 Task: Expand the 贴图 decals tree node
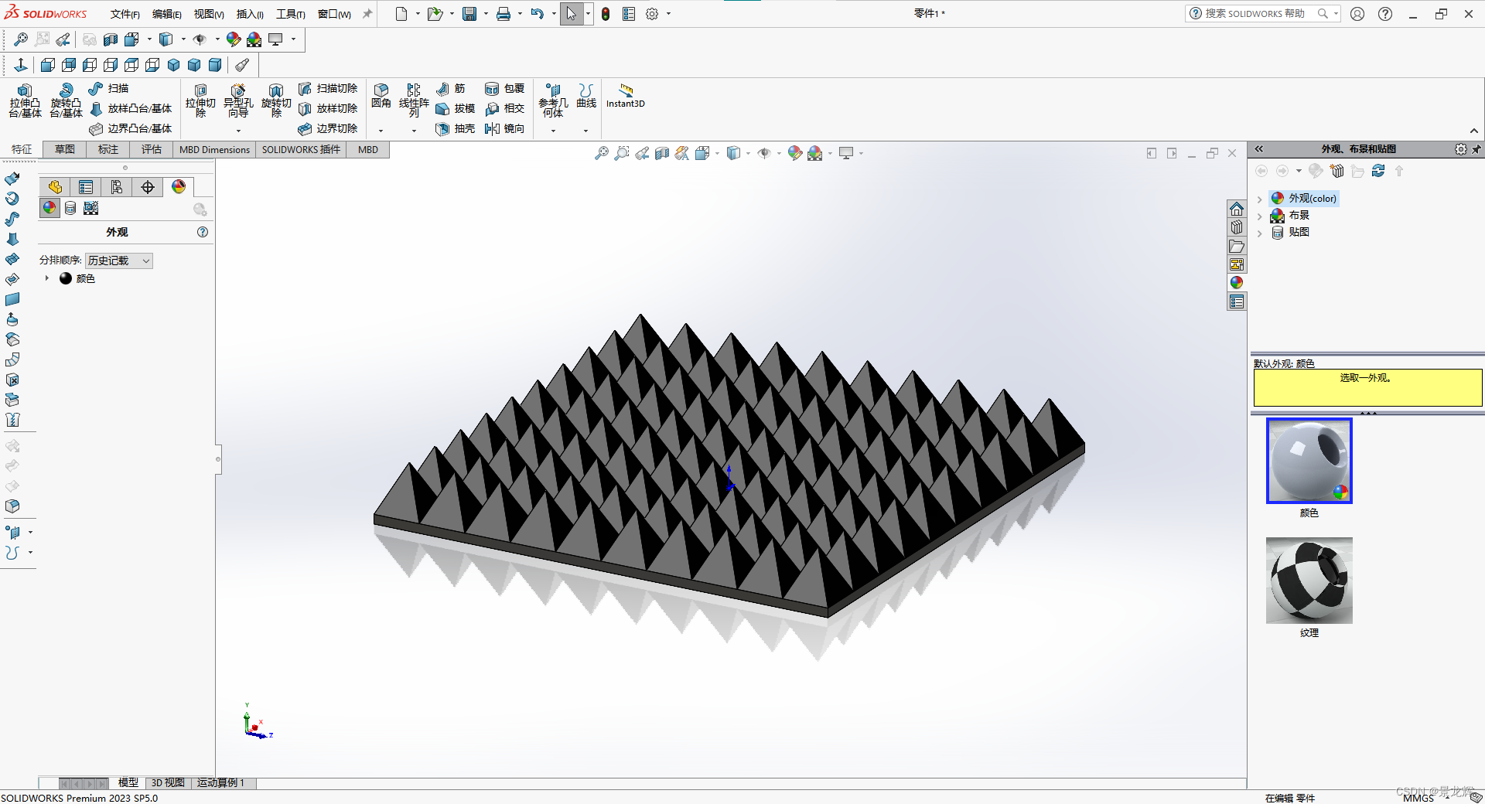(1261, 232)
